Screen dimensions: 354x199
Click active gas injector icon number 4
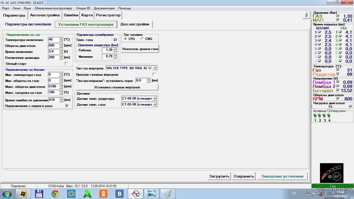pyautogui.click(x=329, y=116)
